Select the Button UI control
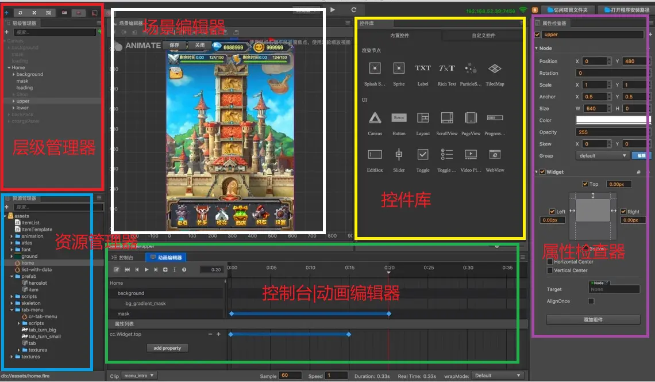This screenshot has height=382, width=655. coord(399,118)
